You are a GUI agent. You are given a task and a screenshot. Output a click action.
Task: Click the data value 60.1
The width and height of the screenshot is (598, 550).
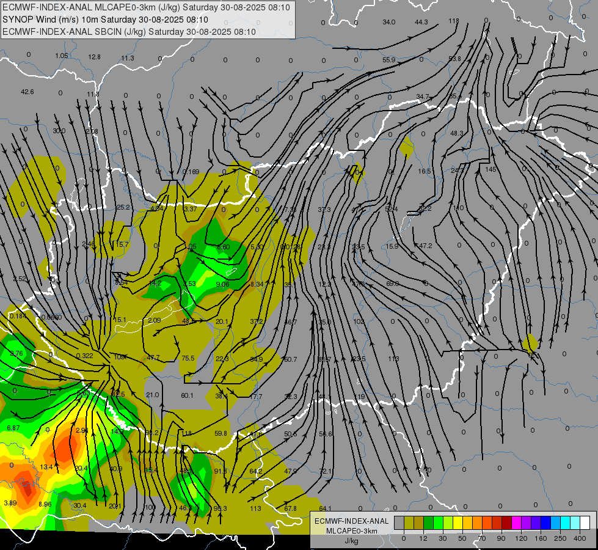click(187, 395)
